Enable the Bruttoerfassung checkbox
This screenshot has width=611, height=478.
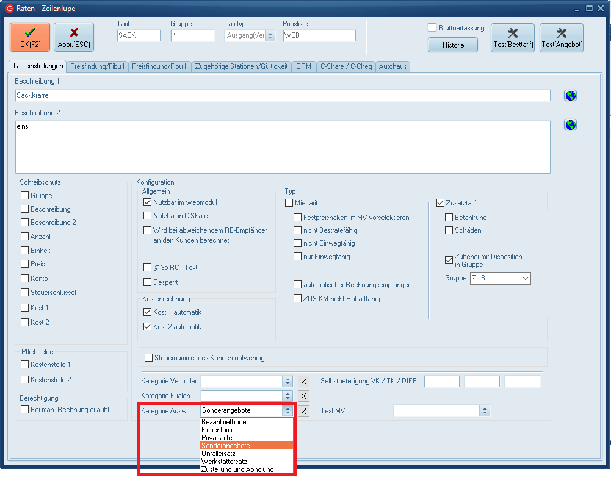tap(432, 28)
